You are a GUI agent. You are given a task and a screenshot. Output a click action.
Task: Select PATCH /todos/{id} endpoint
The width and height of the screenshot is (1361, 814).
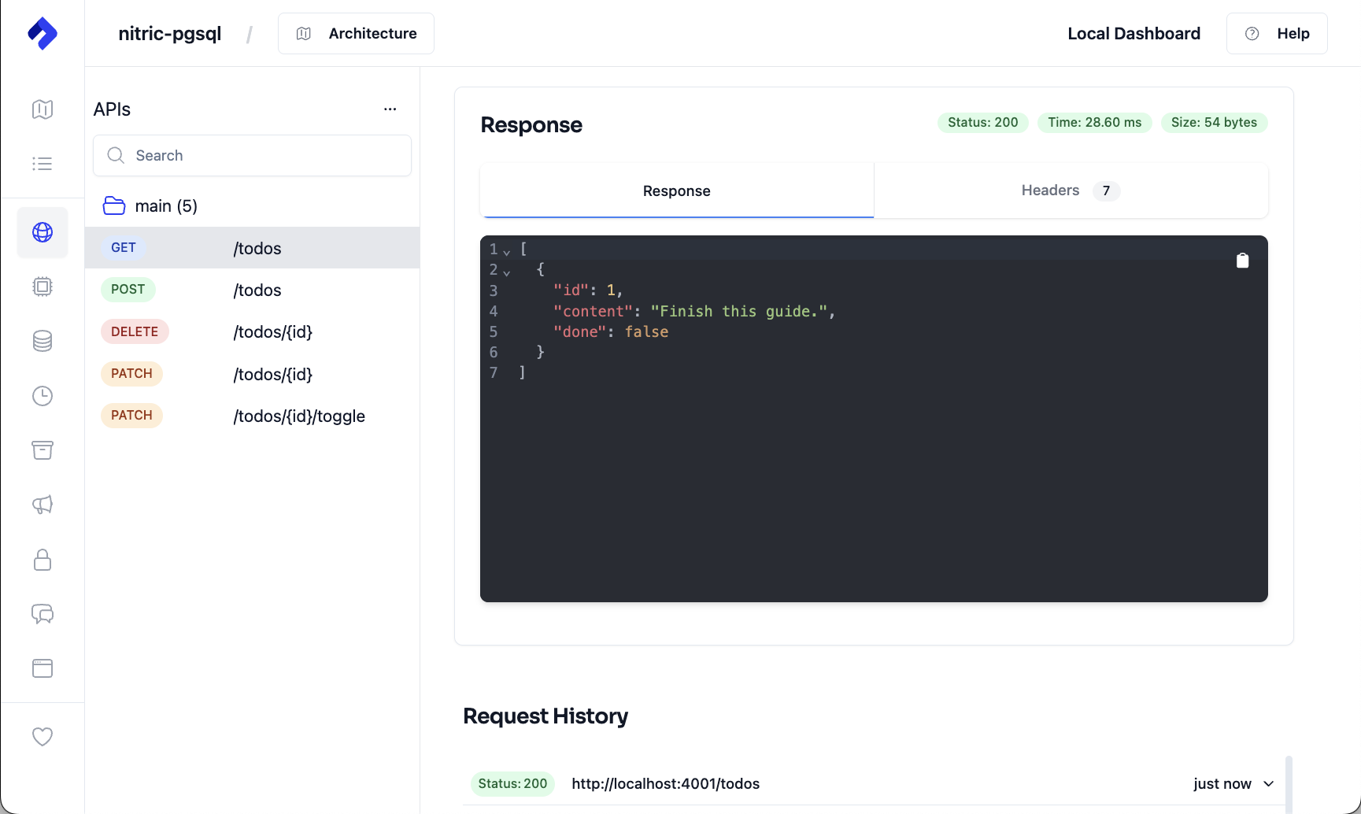click(252, 374)
